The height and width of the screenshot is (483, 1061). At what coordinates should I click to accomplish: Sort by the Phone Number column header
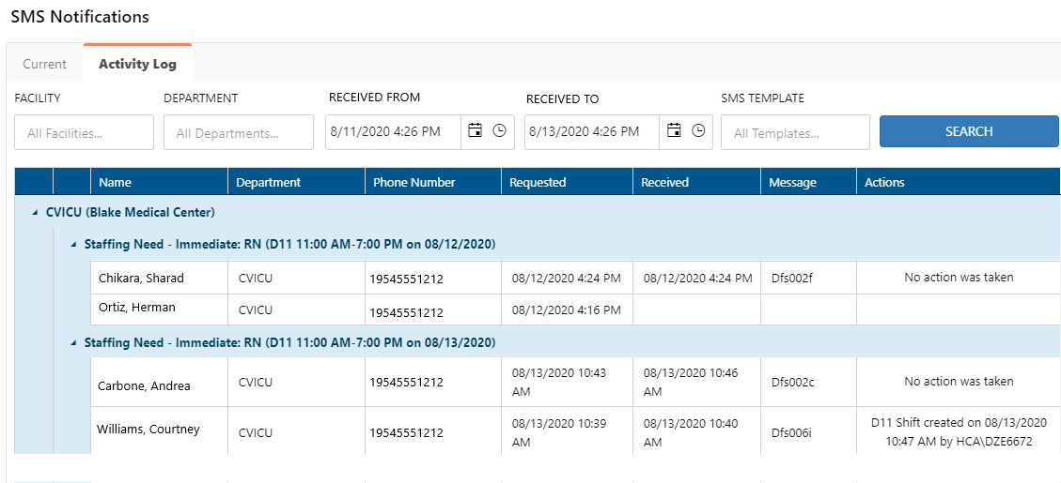(409, 183)
